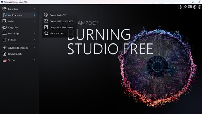Expand the Burn Data submenu dot
202x114 pixels.
click(x=35, y=9)
